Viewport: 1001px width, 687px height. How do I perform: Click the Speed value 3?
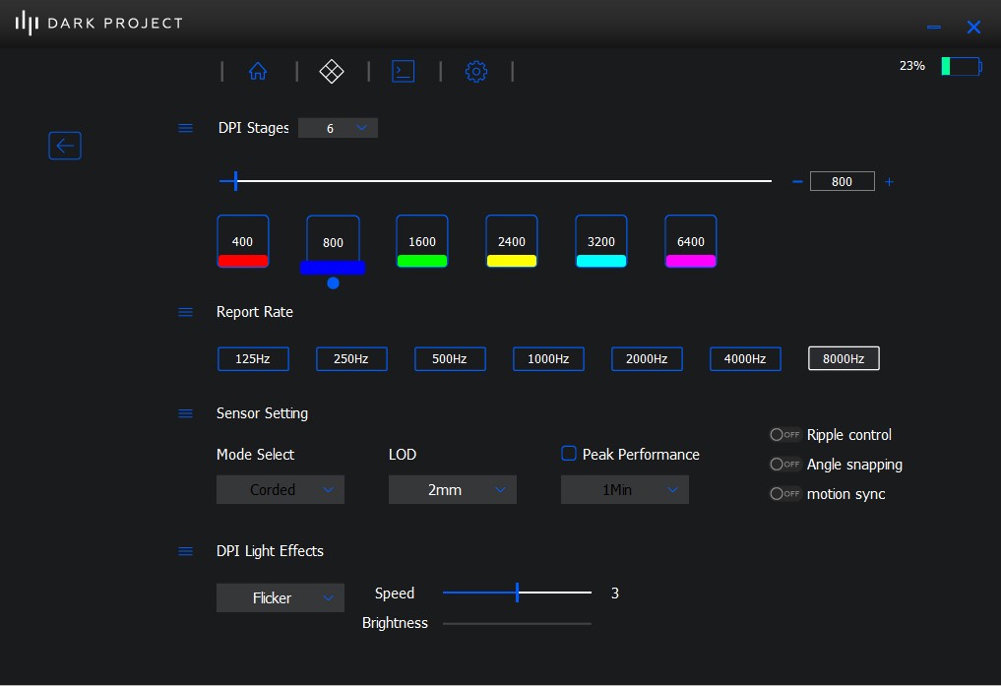[x=615, y=593]
